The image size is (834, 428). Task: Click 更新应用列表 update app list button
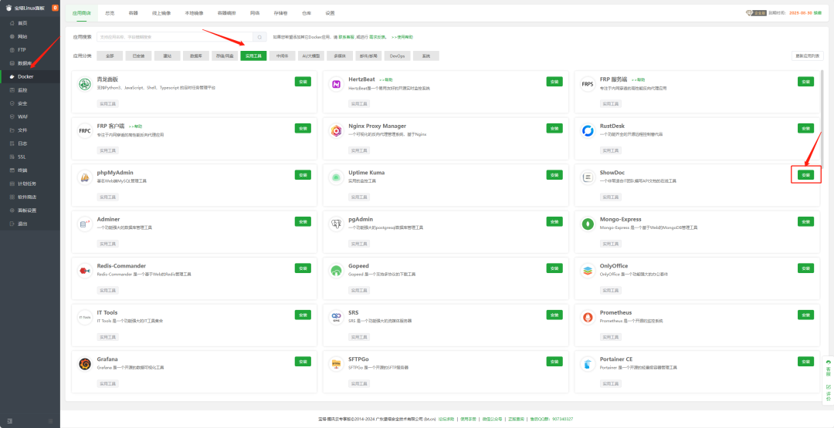(x=808, y=56)
